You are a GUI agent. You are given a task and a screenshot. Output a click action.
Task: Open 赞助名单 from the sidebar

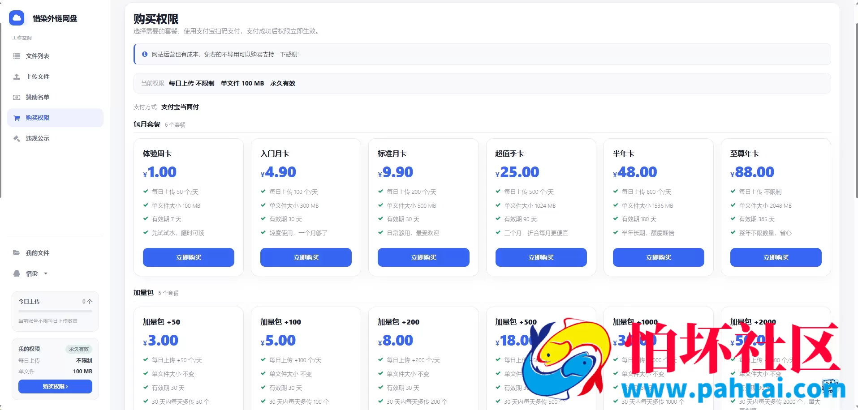coord(55,97)
